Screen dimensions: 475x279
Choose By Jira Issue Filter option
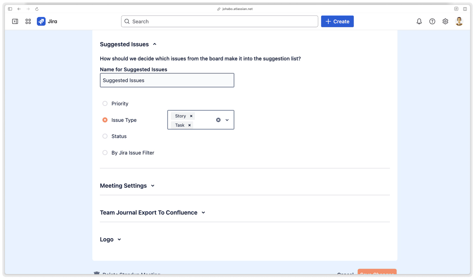point(105,153)
